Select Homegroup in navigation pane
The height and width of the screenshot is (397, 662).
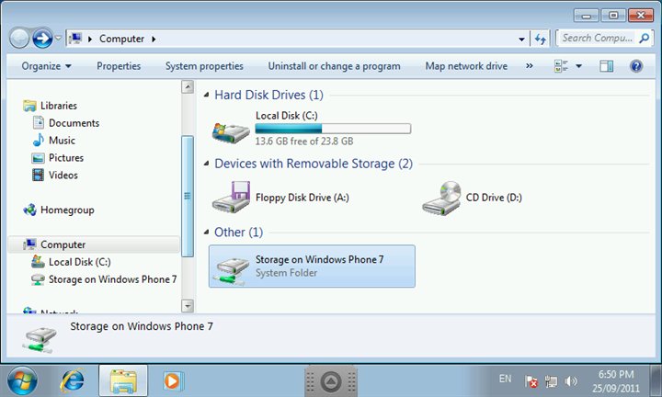(67, 210)
